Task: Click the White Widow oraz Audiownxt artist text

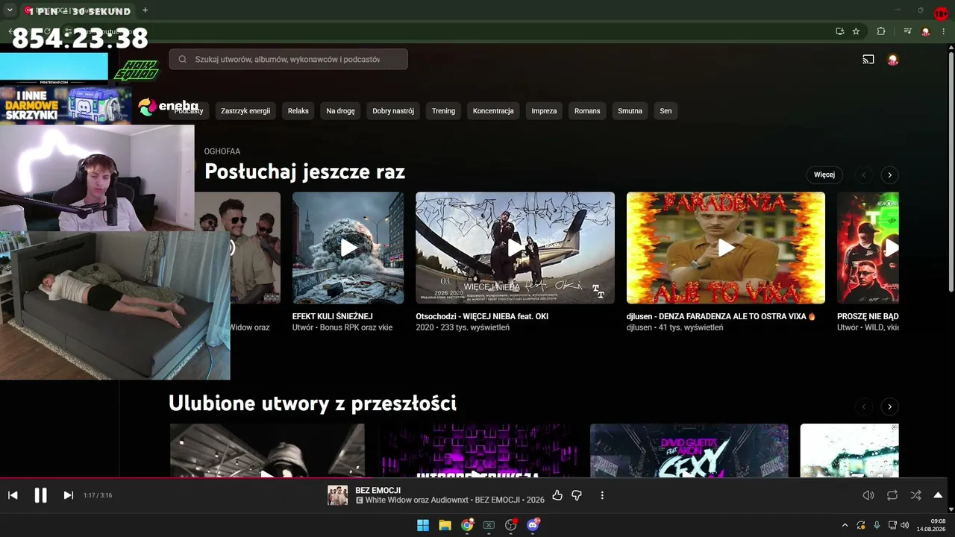Action: pyautogui.click(x=418, y=500)
